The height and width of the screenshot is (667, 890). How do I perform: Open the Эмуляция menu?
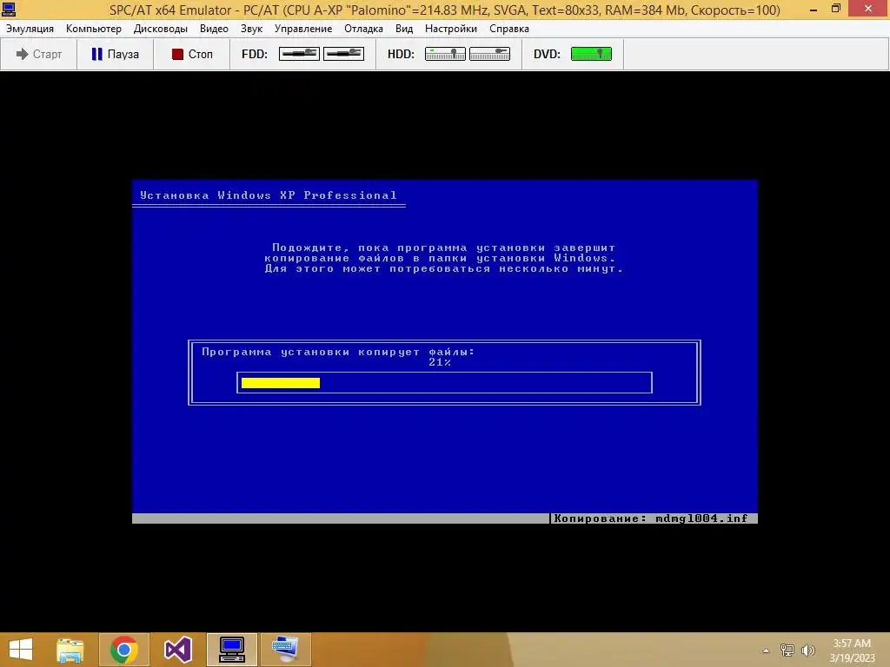point(30,29)
